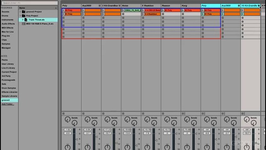Click the pan knob of Reason track

click(x=167, y=147)
